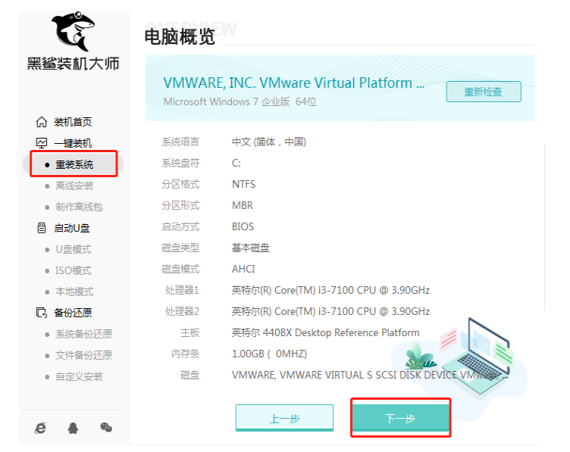Click the vertical scrollbar beside the info list
Image resolution: width=570 pixels, height=452 pixels.
click(544, 227)
